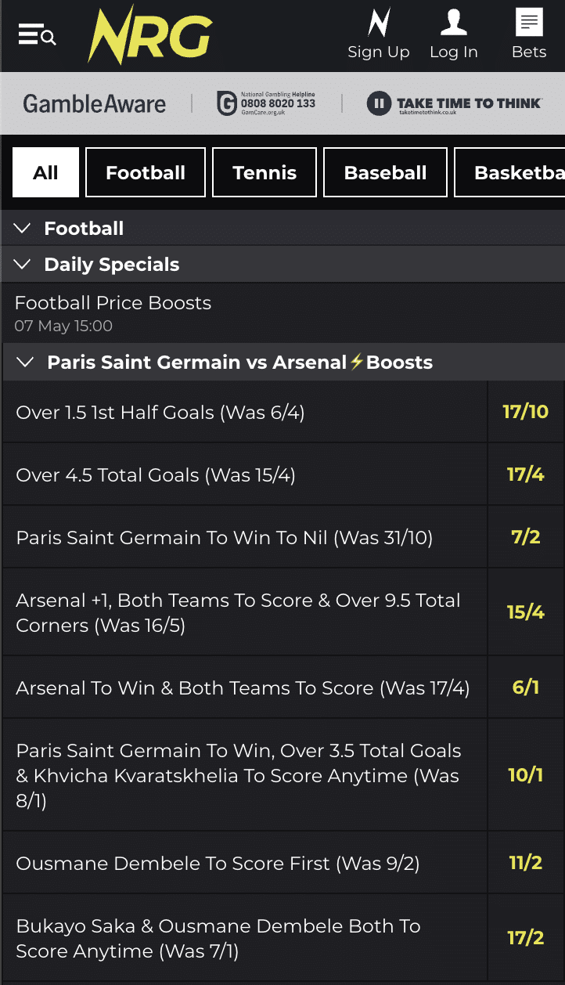
Task: Select 17/10 odds for Over 1.5 goals
Action: pos(525,412)
